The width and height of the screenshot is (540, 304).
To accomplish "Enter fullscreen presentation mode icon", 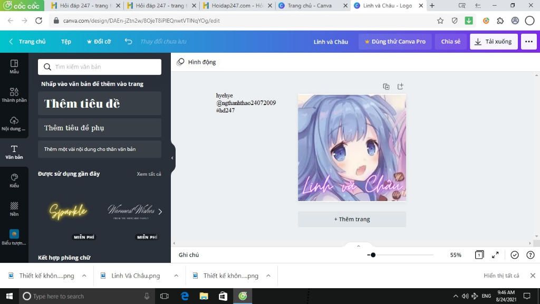I will [495, 255].
